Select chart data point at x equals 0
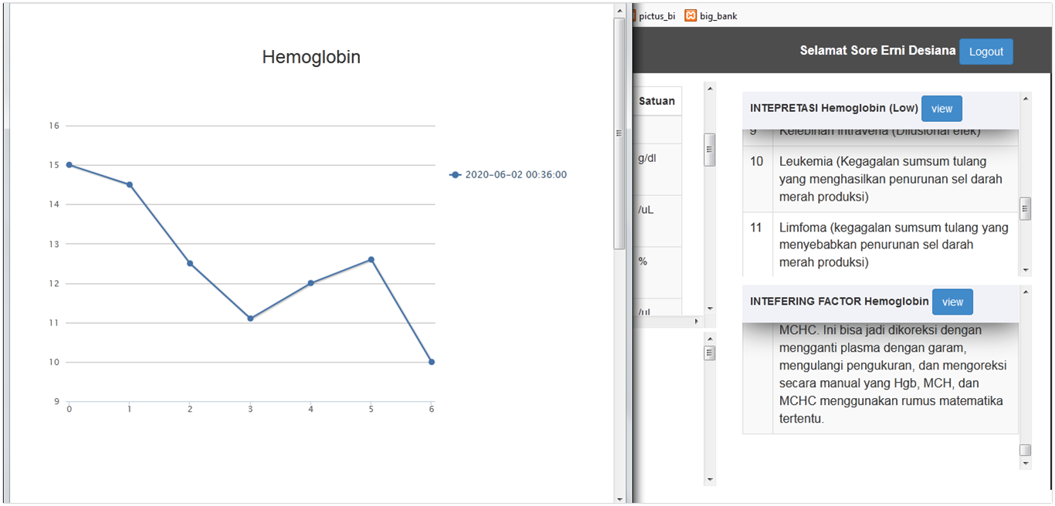The height and width of the screenshot is (506, 1055). pyautogui.click(x=70, y=165)
